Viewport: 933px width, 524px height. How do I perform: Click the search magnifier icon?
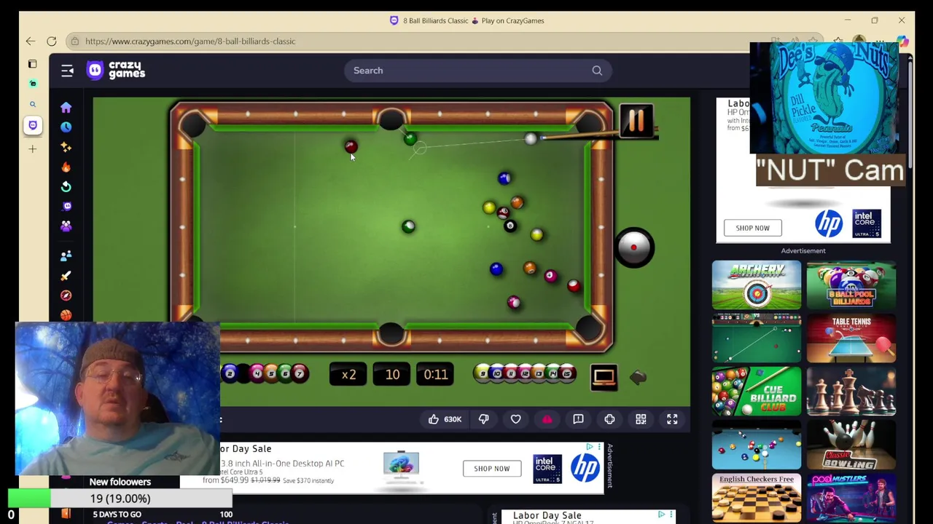(x=597, y=71)
